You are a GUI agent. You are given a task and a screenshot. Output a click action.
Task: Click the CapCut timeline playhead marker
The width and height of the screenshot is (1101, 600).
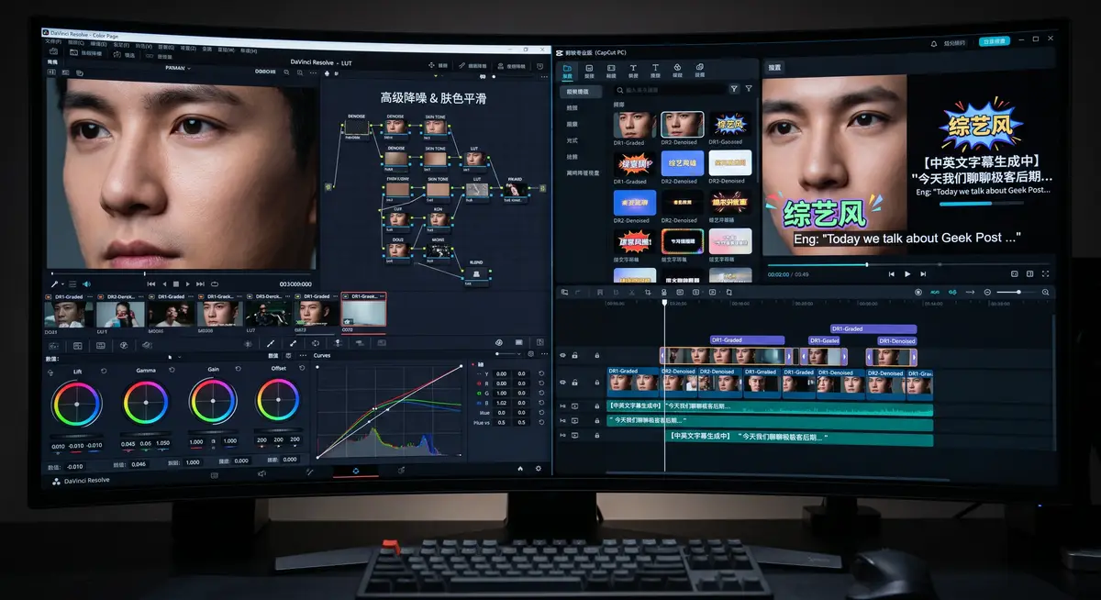tap(664, 302)
